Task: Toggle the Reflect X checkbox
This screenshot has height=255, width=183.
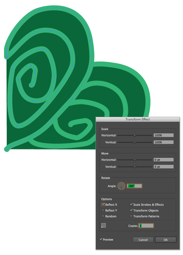Action: pos(103,204)
